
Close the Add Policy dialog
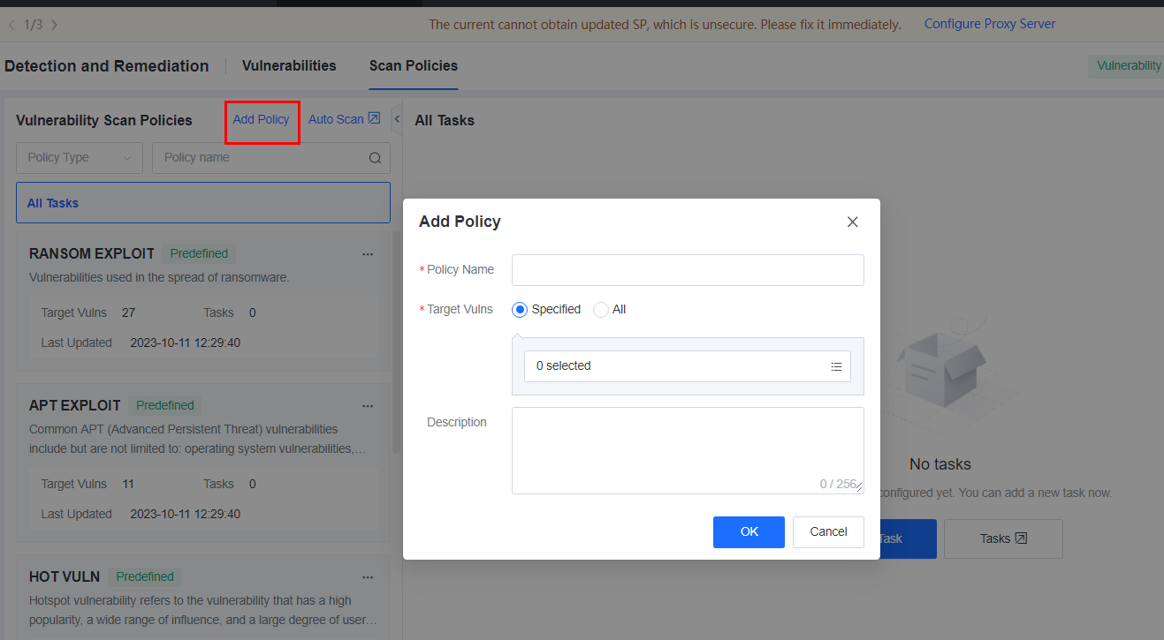coord(852,222)
